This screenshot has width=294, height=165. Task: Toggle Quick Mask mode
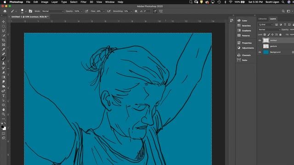tap(3, 133)
